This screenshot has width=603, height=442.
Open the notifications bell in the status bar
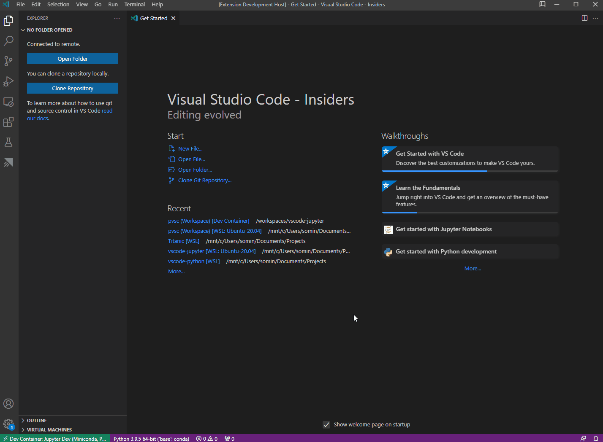tap(595, 439)
